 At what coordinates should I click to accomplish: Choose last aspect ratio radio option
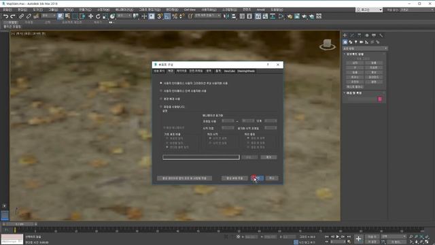(167, 147)
